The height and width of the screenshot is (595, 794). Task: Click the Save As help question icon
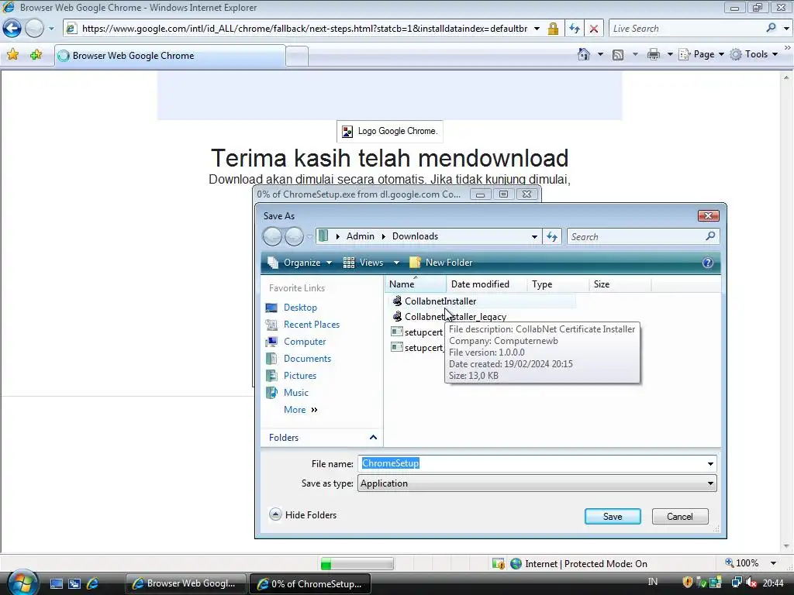pos(707,263)
